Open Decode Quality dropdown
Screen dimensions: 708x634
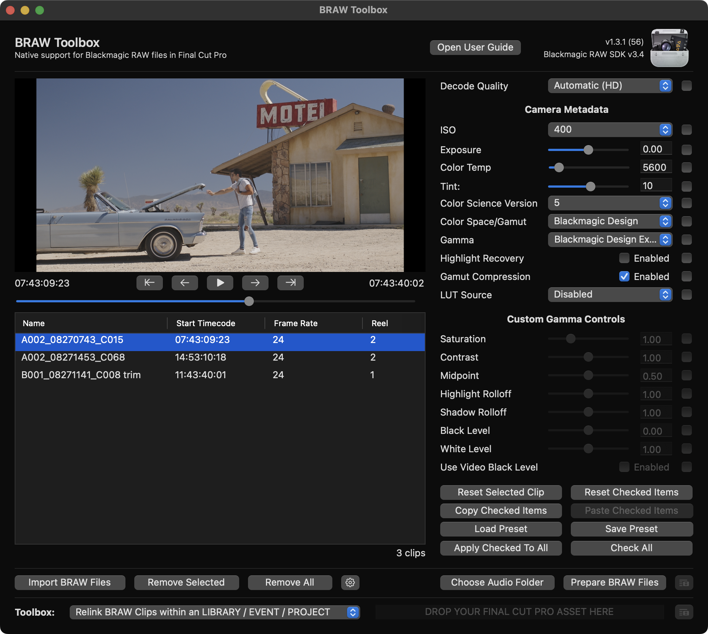tap(610, 86)
